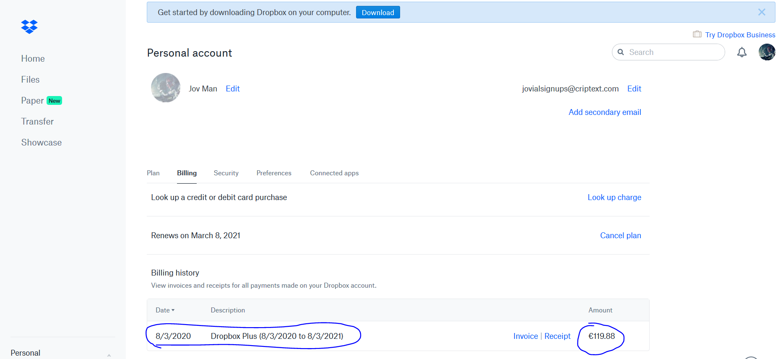Open the Connected apps tab
Viewport: 783px width, 359px height.
click(334, 173)
